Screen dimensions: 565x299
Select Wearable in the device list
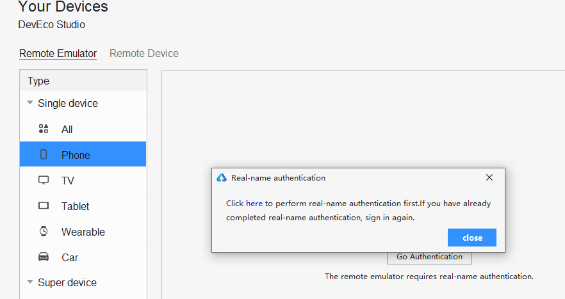83,232
